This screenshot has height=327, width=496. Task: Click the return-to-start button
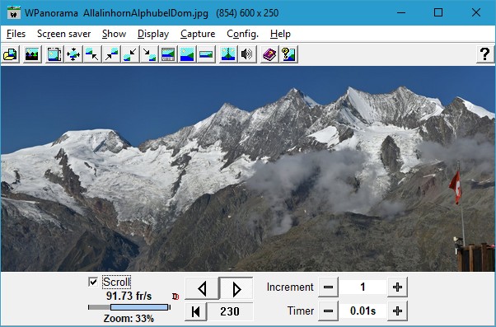[196, 311]
